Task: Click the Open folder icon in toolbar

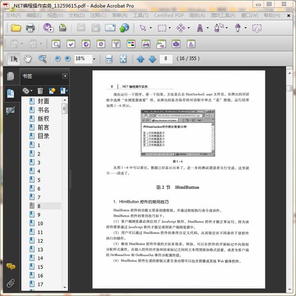Action: point(16,28)
